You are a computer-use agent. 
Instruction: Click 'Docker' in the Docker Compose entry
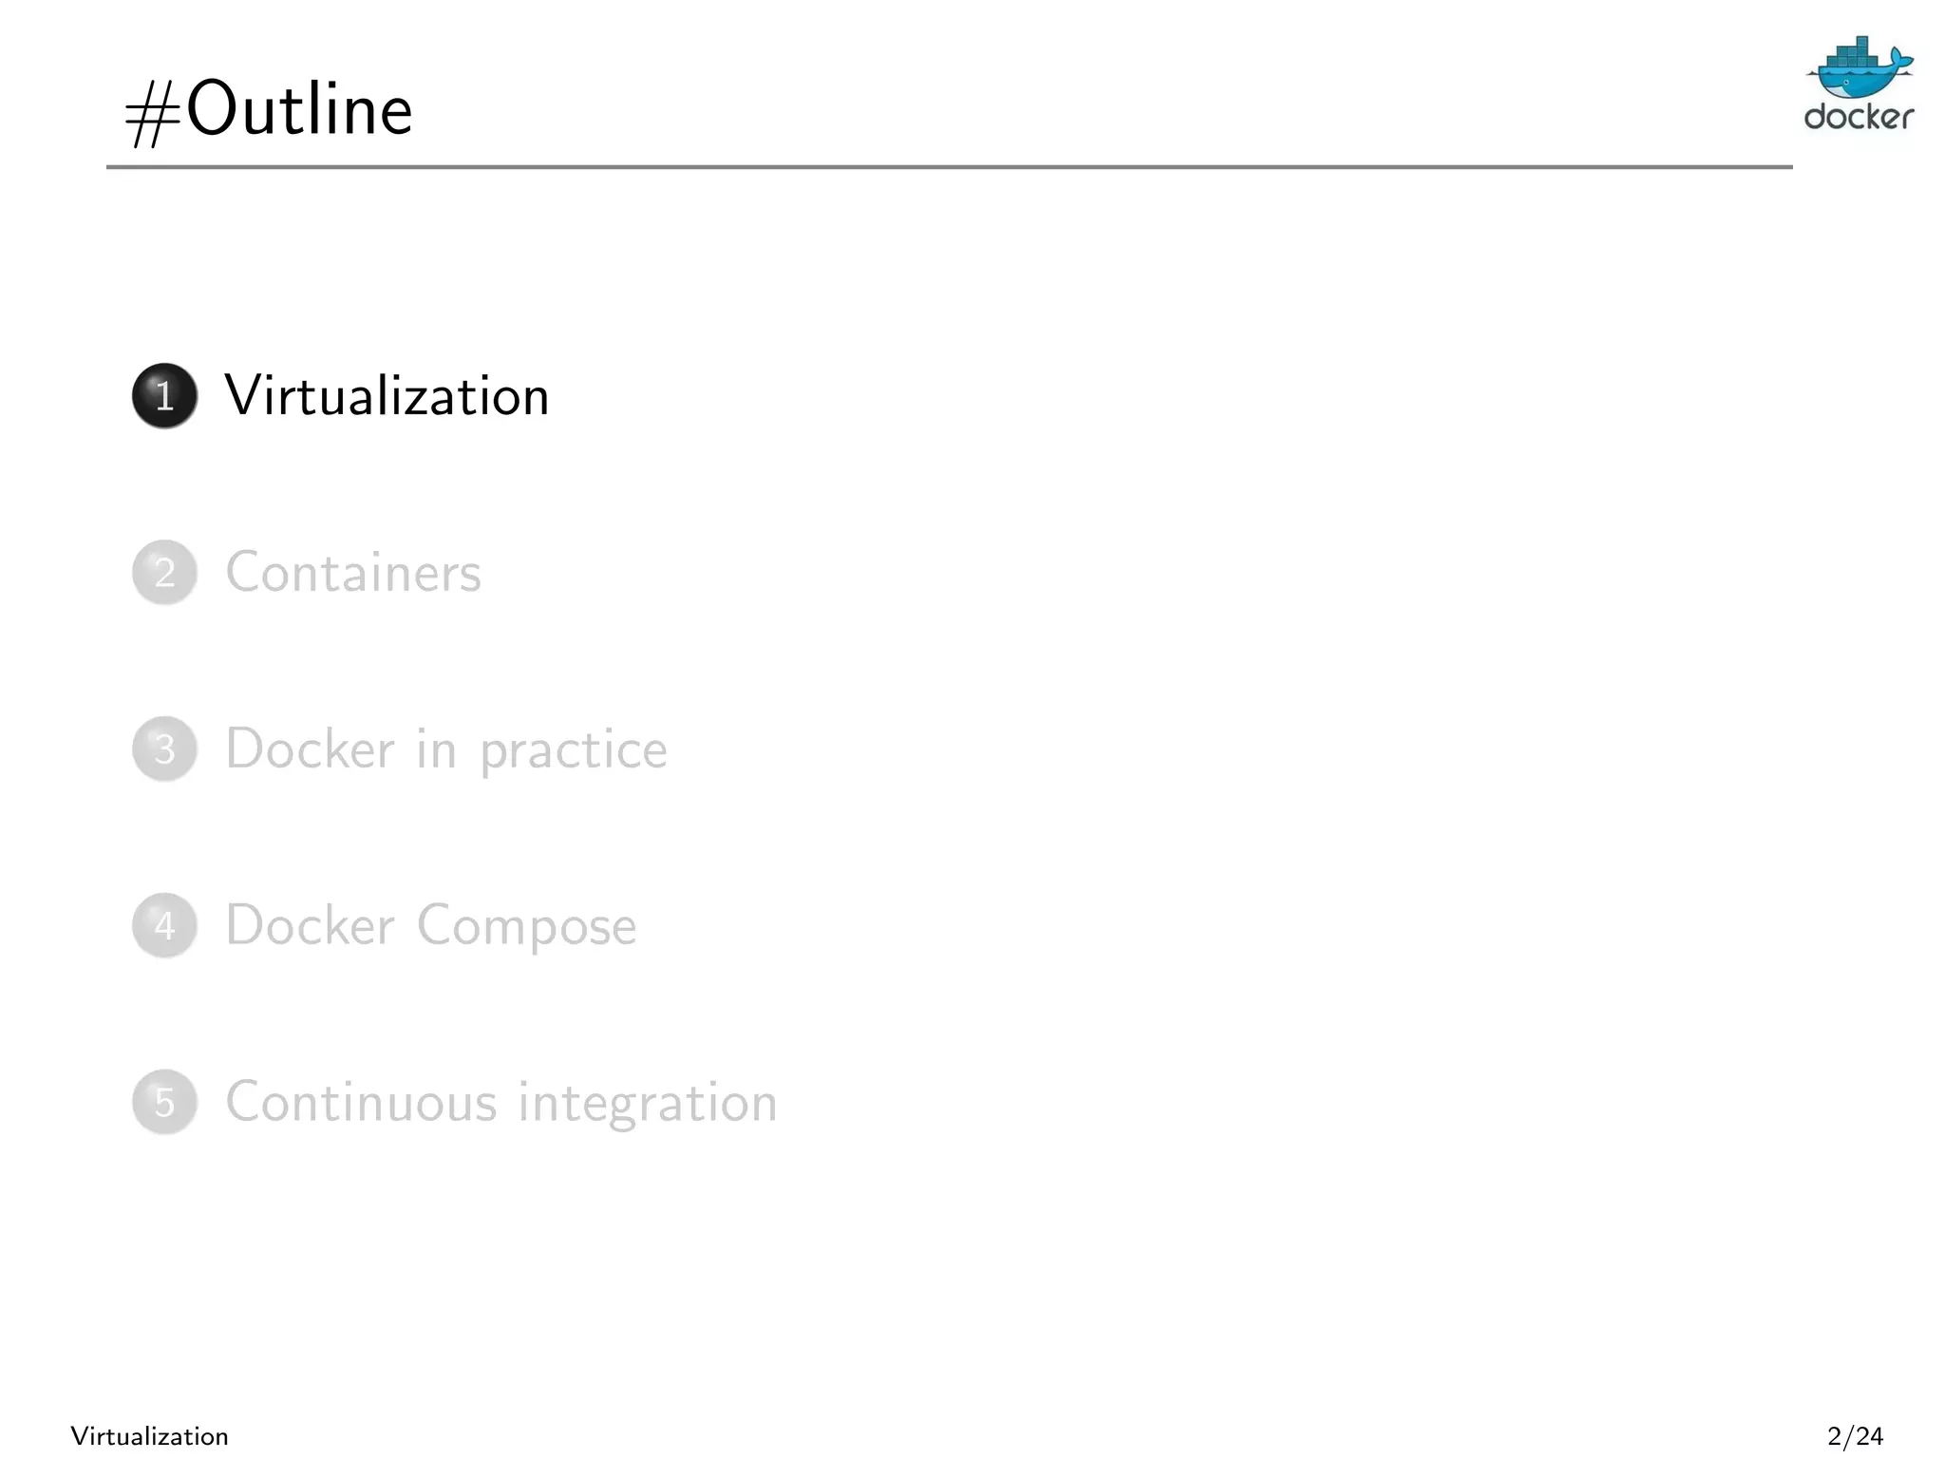[310, 925]
